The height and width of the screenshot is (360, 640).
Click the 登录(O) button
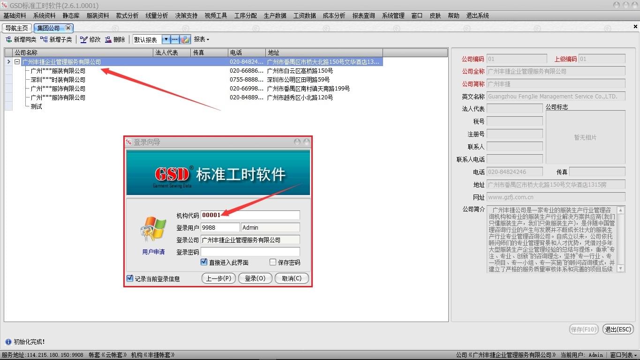pos(255,278)
